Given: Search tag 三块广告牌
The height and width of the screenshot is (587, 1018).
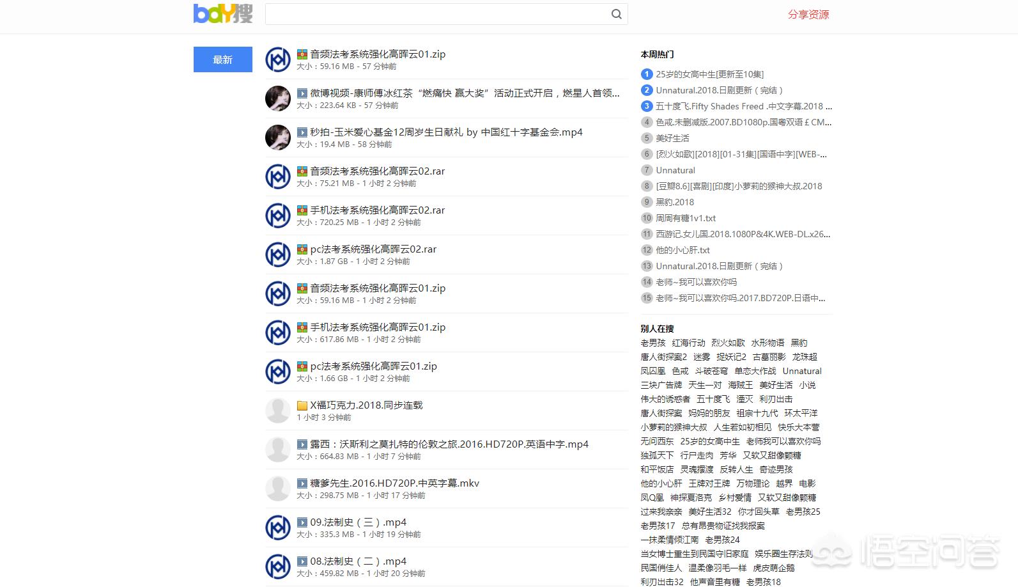Looking at the screenshot, I should click(661, 385).
